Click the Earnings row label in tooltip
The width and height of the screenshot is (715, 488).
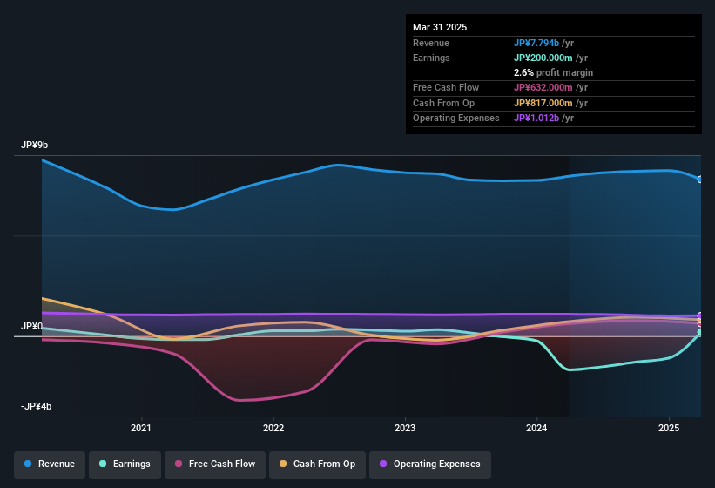pos(431,58)
